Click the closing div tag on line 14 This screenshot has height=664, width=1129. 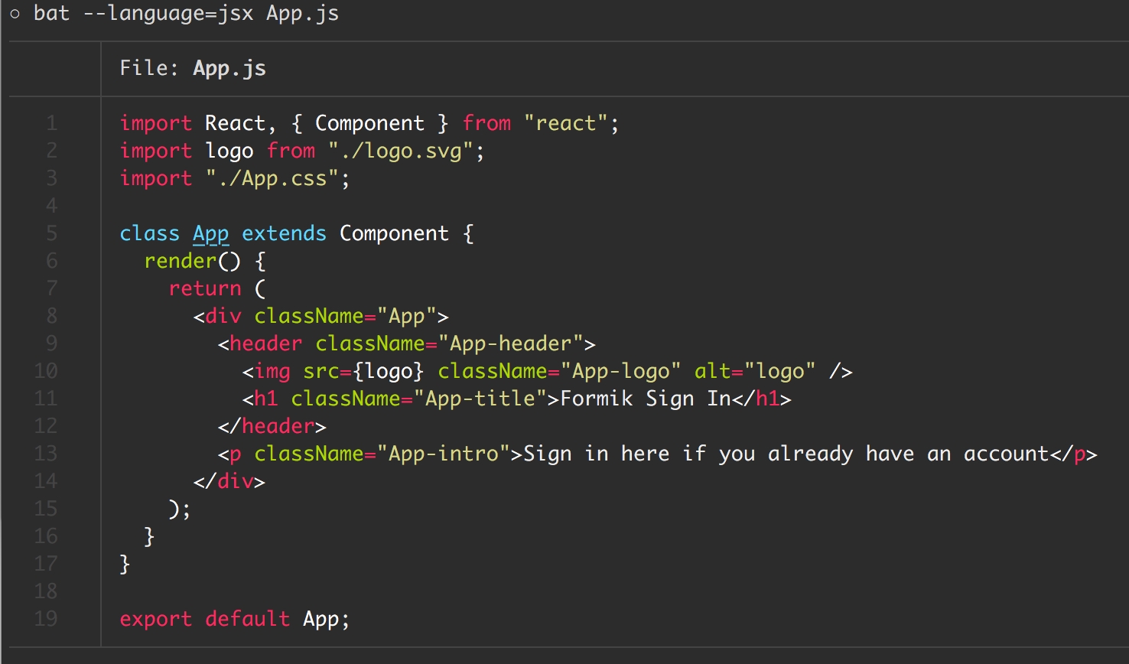point(229,481)
